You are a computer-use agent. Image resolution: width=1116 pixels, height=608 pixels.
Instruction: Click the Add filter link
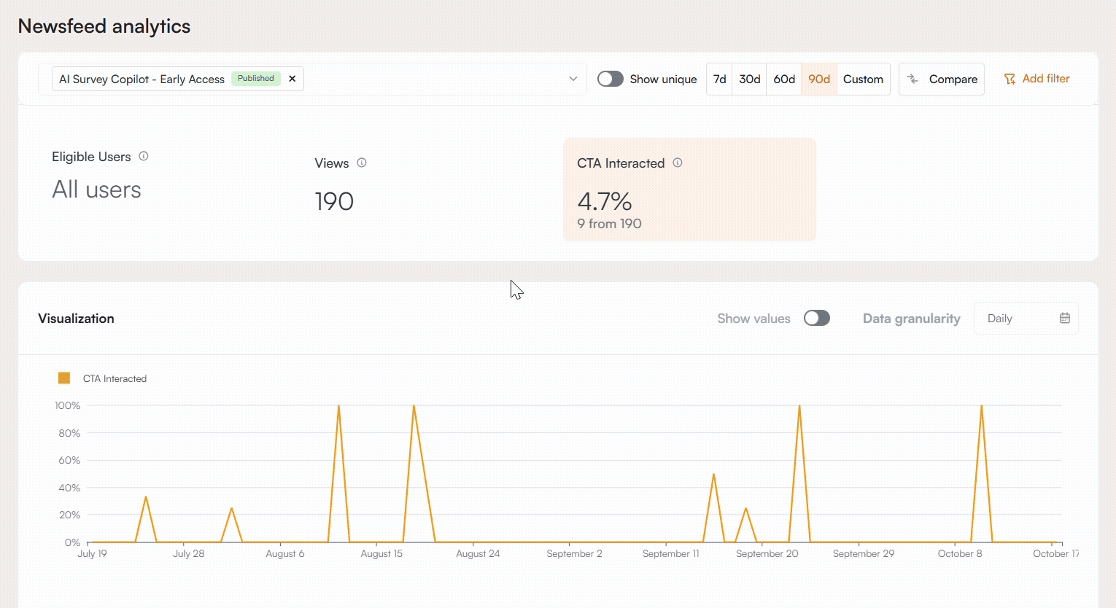[1045, 79]
